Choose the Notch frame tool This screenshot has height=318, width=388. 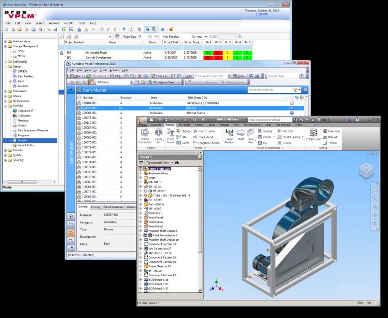pyautogui.click(x=183, y=143)
